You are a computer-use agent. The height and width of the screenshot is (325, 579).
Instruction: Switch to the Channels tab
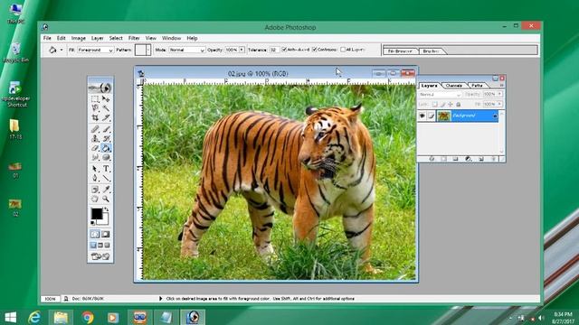tap(454, 86)
